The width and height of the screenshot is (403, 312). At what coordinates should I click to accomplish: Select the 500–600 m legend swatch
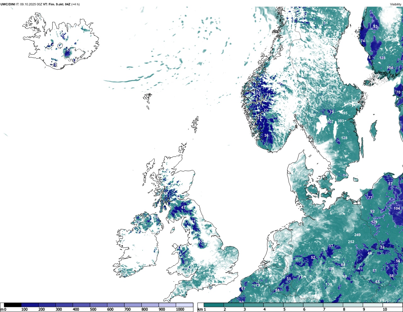pos(99,305)
